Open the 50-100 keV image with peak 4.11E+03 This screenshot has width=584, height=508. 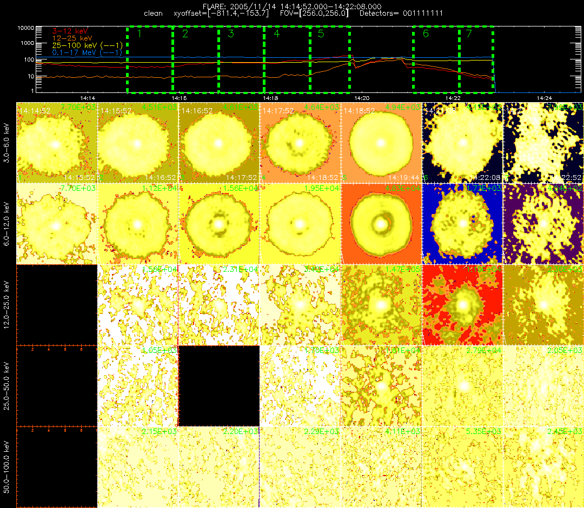381,467
